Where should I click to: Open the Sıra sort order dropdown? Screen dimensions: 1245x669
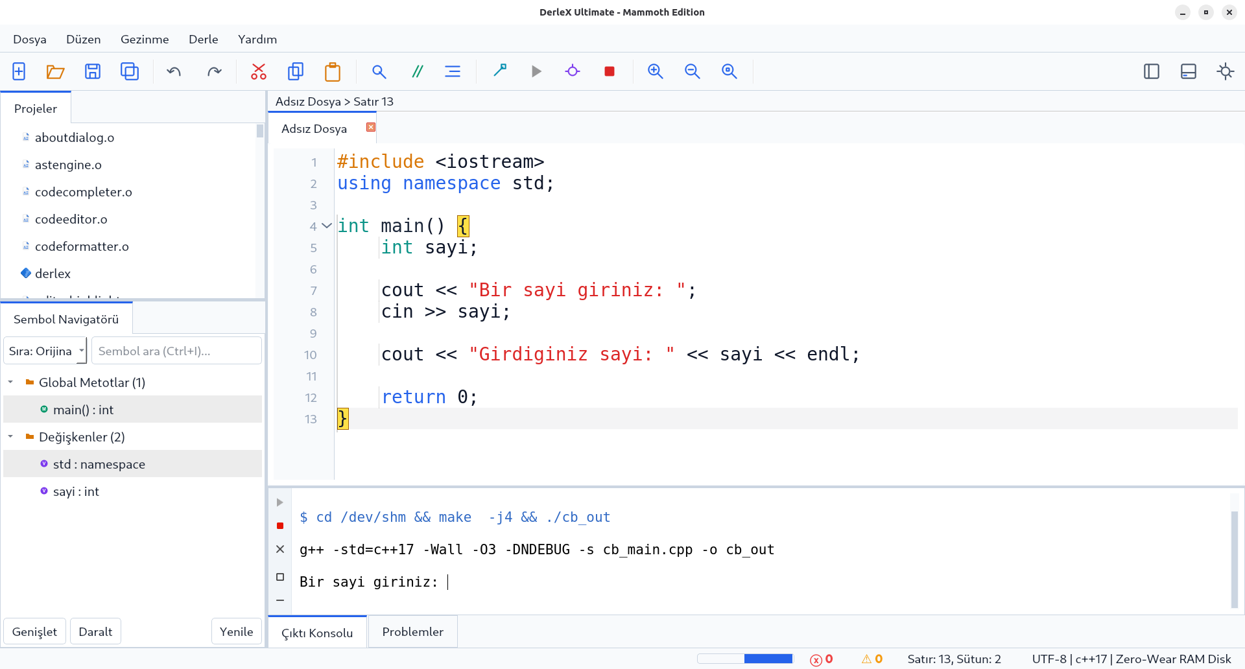[x=45, y=351]
